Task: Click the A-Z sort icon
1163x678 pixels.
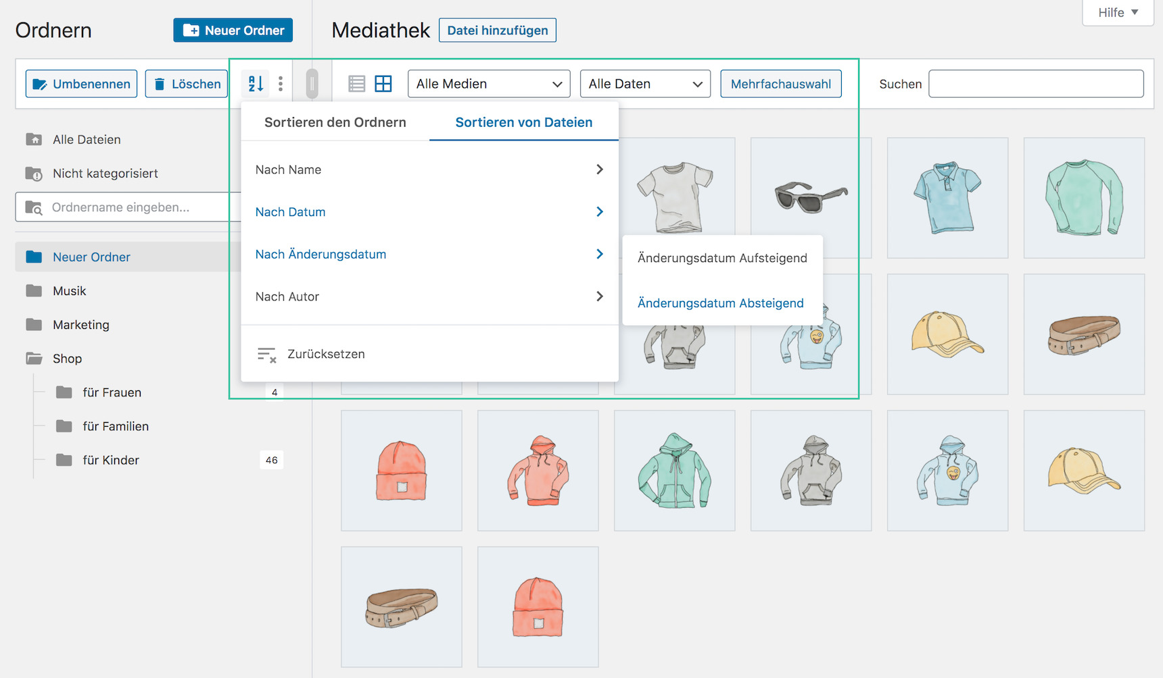Action: 256,84
